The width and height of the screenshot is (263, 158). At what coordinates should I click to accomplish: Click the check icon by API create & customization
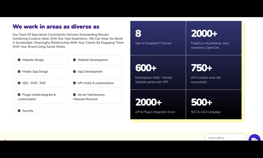point(74,83)
